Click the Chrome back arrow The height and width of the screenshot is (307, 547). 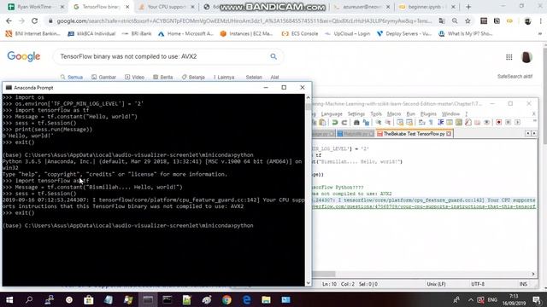(9, 21)
